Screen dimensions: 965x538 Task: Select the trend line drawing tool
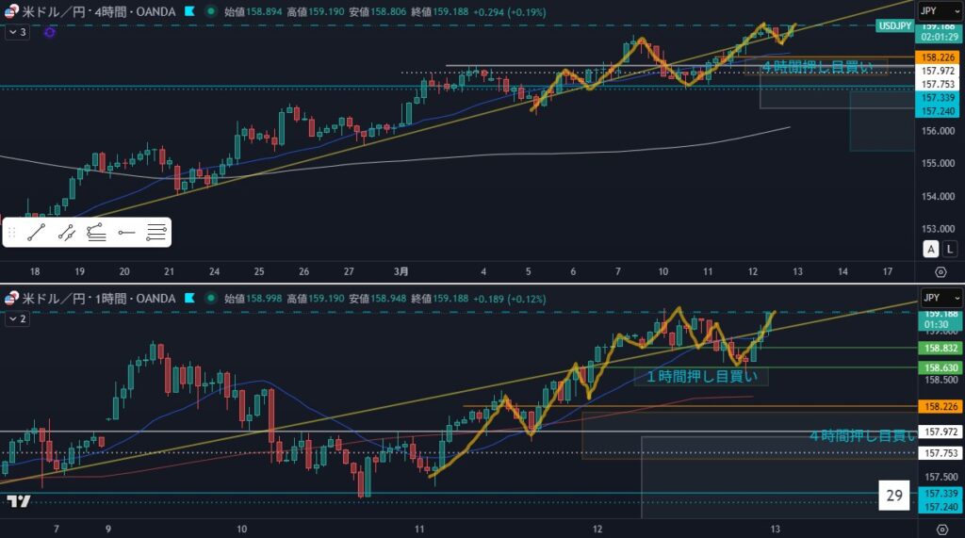(36, 231)
